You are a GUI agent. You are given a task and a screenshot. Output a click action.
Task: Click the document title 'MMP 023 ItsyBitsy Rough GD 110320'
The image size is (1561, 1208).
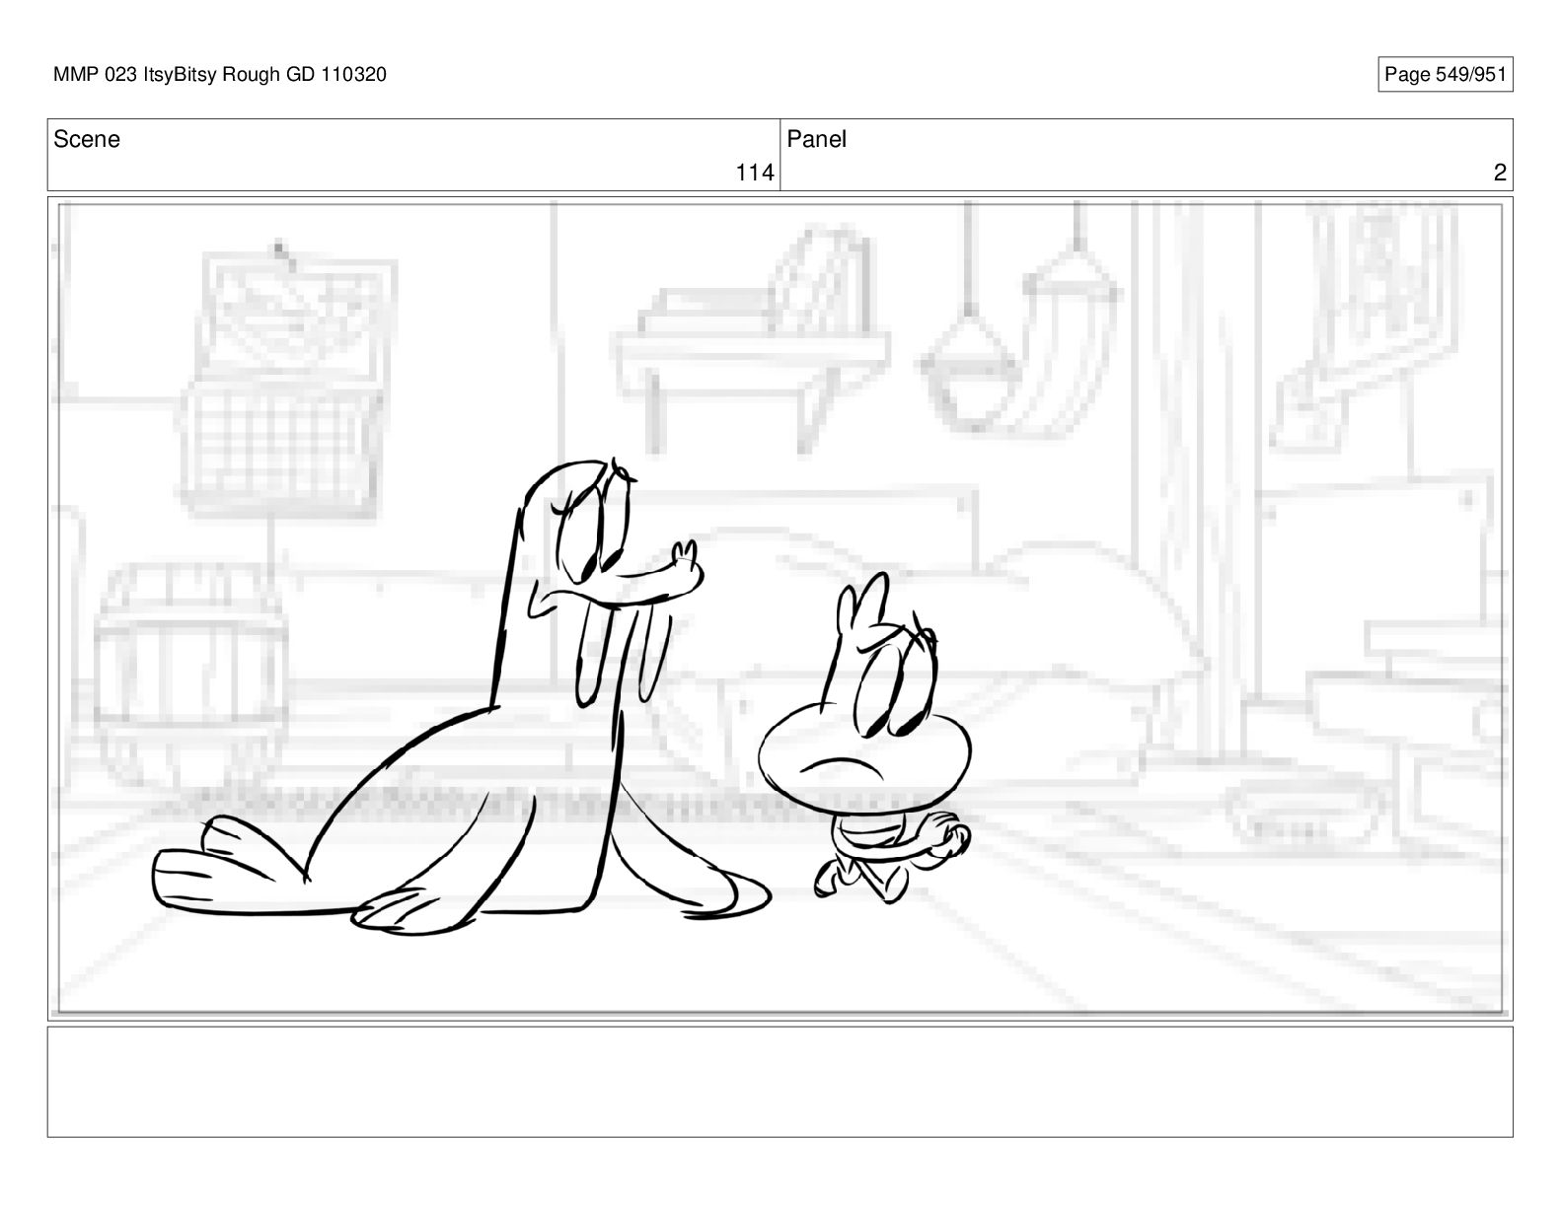click(x=220, y=74)
